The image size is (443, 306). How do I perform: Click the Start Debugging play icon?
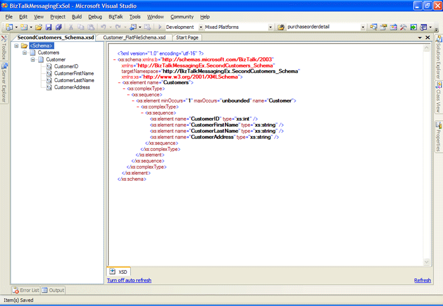[x=160, y=27]
